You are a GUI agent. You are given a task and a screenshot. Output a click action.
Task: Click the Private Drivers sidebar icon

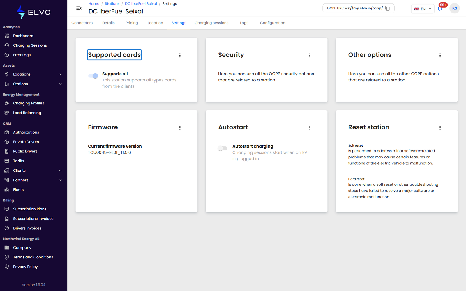tap(7, 142)
